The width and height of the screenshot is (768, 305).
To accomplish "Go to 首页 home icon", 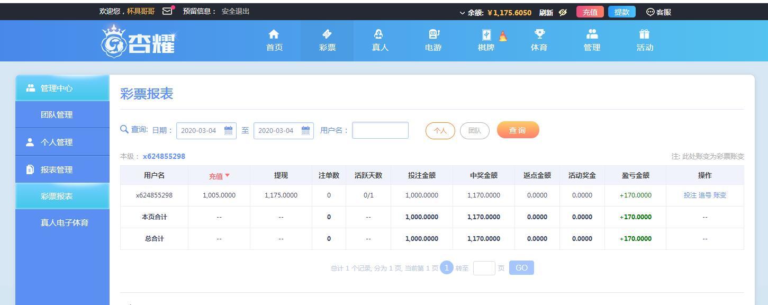I will click(x=274, y=34).
